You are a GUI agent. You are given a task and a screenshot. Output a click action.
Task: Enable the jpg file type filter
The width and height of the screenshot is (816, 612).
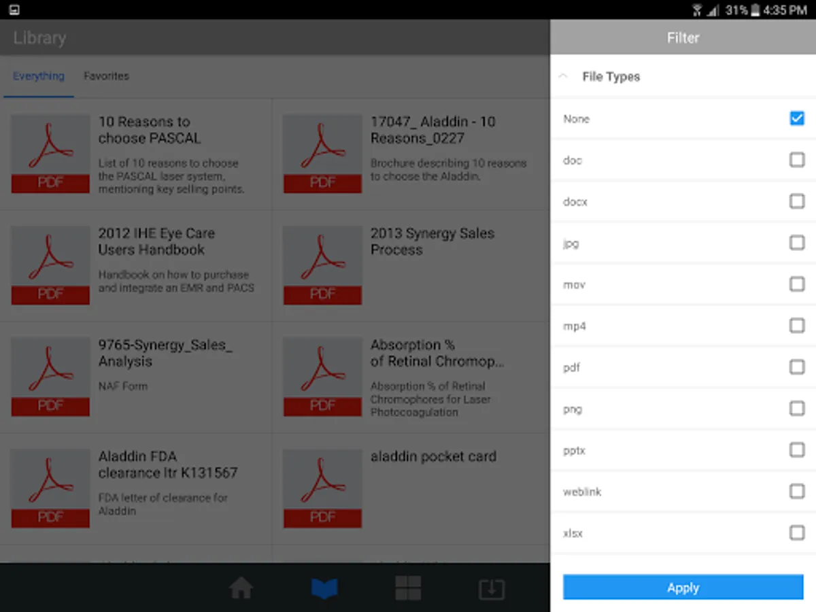pyautogui.click(x=797, y=243)
